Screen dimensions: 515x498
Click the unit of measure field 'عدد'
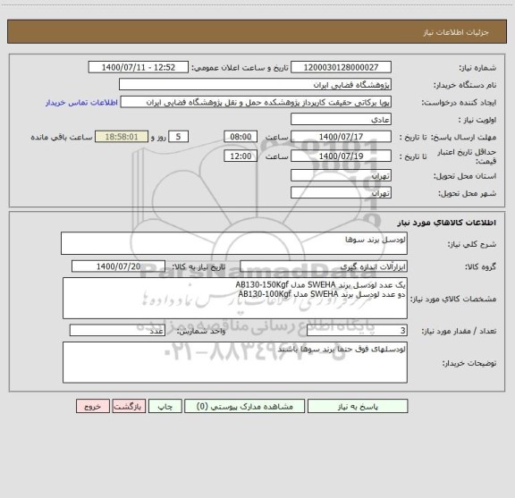(117, 331)
